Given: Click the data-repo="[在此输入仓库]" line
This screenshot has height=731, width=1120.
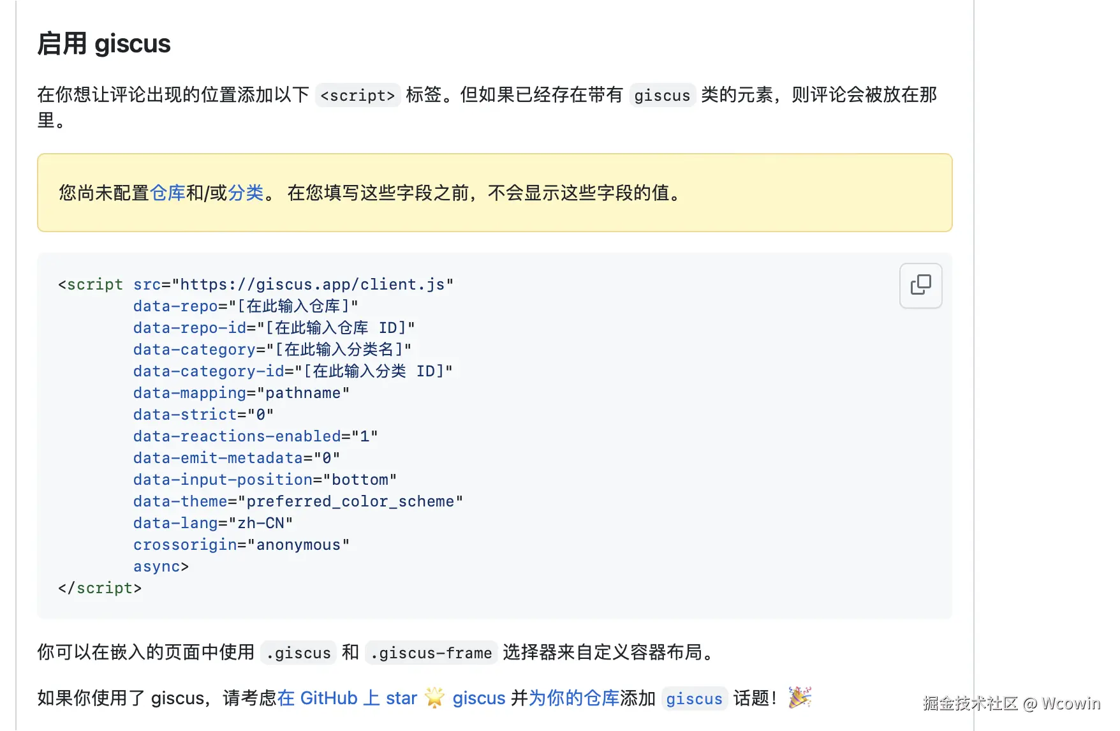Looking at the screenshot, I should click(246, 306).
